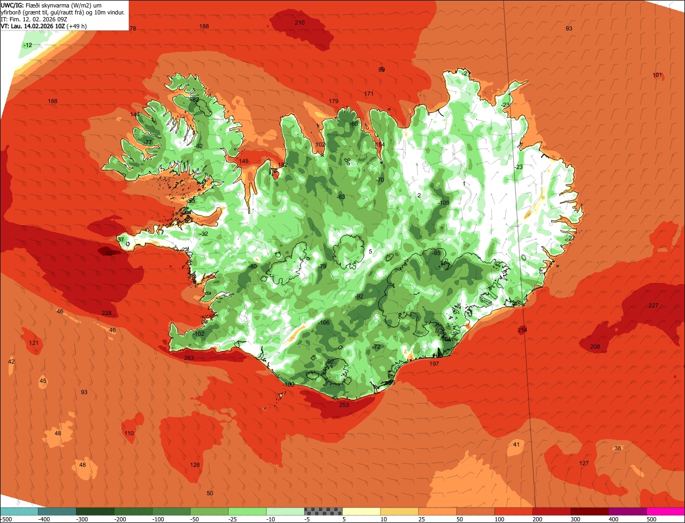Click the 37 value at the Snæfellsnes tip
This screenshot has height=523, width=685.
tap(120, 240)
